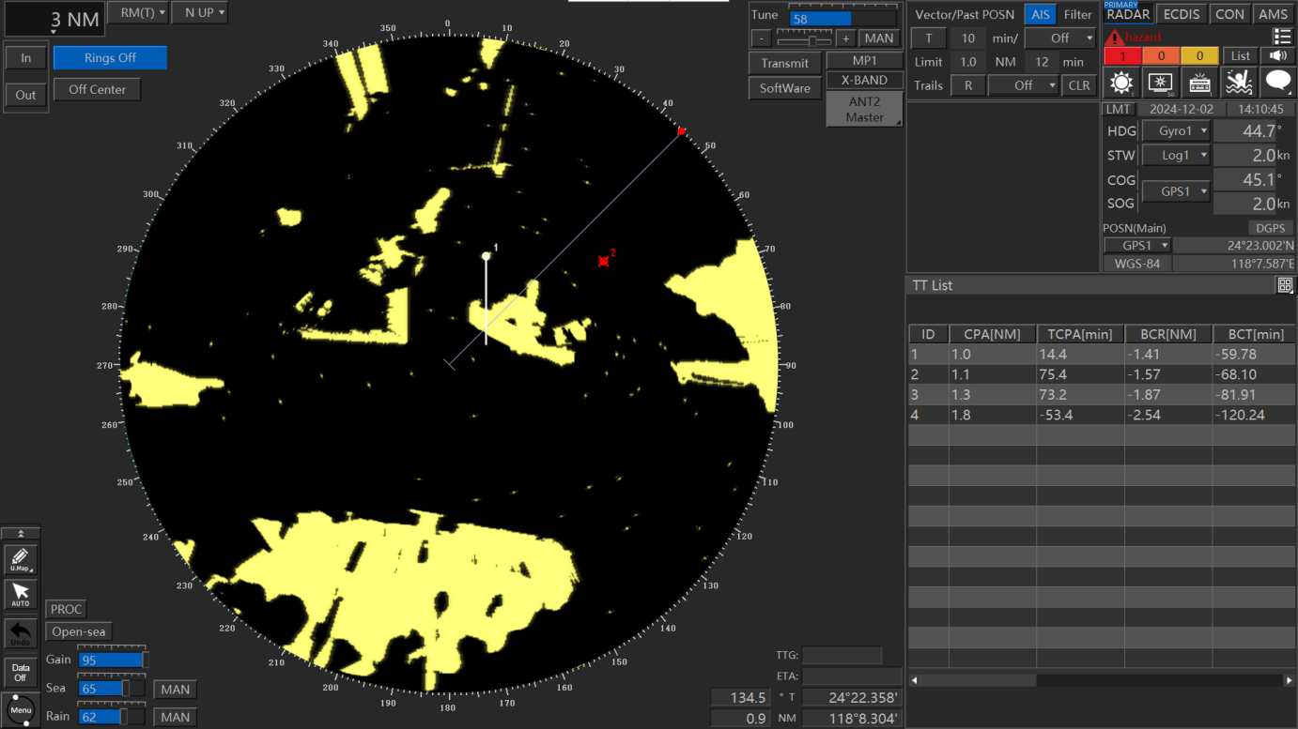This screenshot has width=1298, height=729.
Task: Clear trails with the CLR button
Action: 1078,85
